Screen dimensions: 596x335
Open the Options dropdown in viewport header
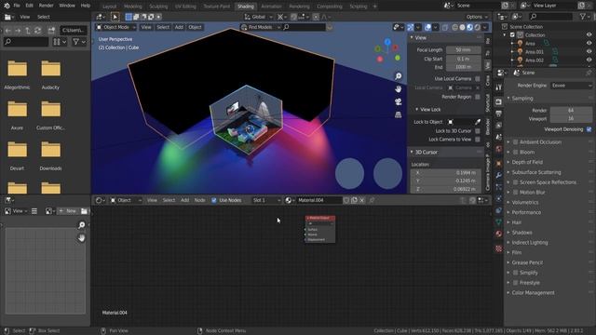(477, 17)
